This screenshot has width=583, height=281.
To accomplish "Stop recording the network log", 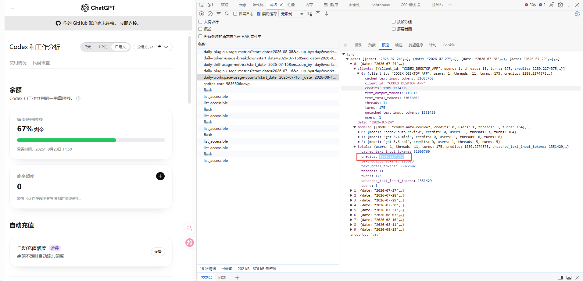I will [x=202, y=14].
